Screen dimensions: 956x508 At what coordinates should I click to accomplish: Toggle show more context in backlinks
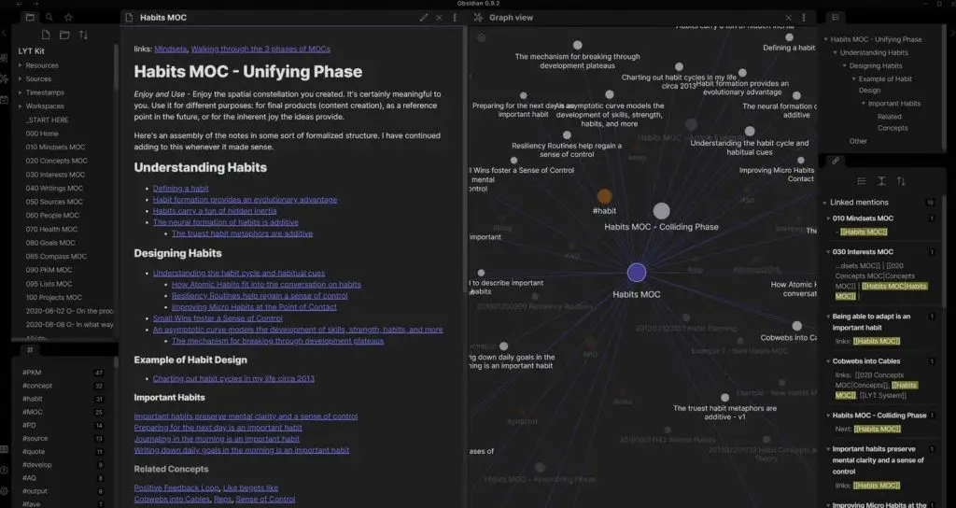(881, 181)
